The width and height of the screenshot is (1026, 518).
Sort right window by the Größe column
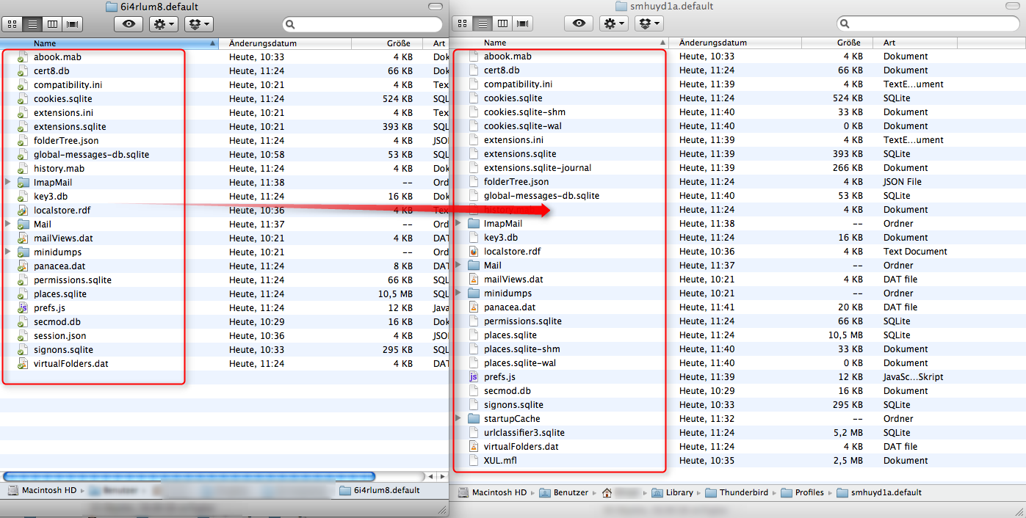click(848, 43)
